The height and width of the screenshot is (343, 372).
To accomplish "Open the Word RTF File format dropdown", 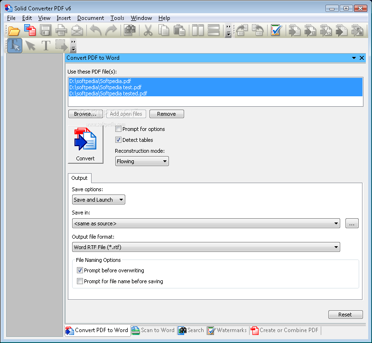I will pos(206,247).
